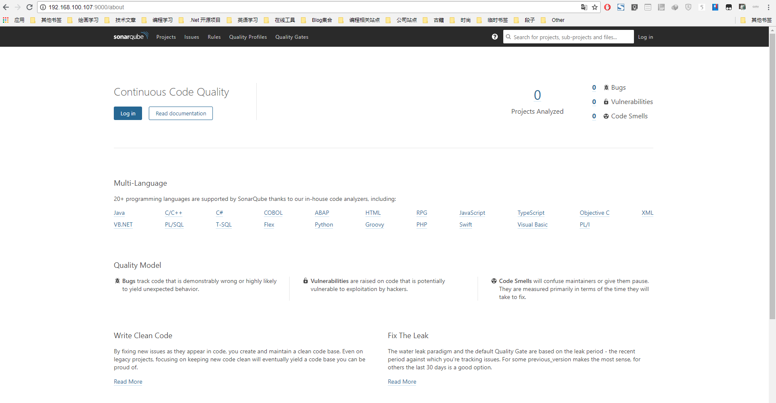
Task: Open the Python language link
Action: (x=324, y=225)
